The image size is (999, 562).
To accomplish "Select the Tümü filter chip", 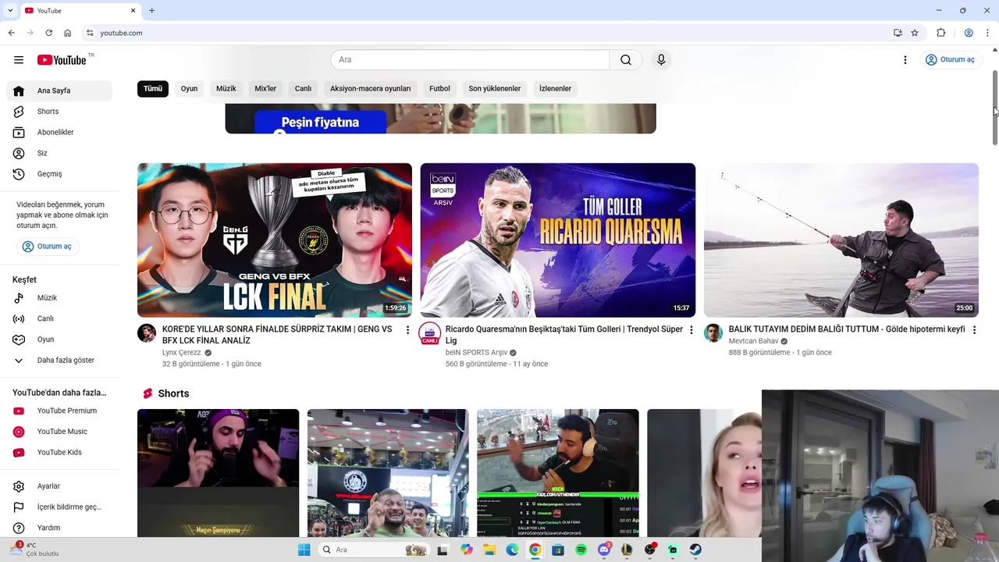I will click(x=153, y=89).
